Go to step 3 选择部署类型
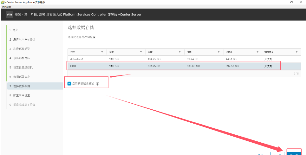 tap(20, 49)
